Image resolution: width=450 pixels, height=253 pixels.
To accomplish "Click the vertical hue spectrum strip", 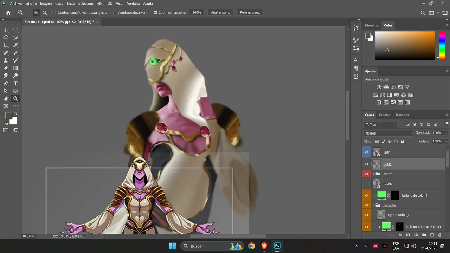I will (442, 46).
